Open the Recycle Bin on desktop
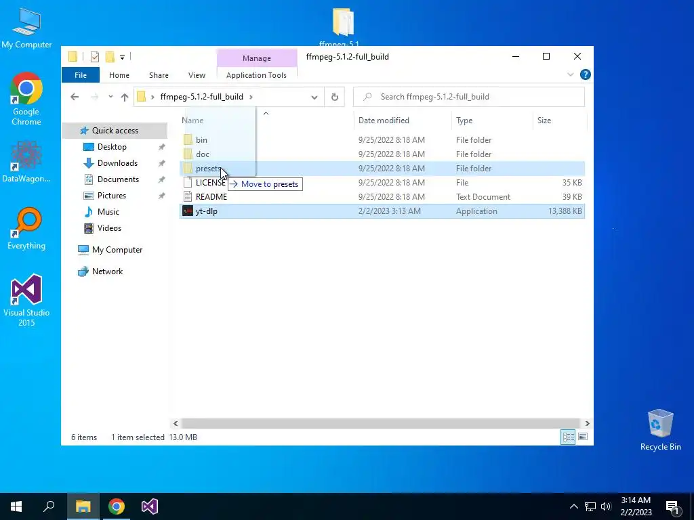The height and width of the screenshot is (520, 694). click(x=660, y=430)
